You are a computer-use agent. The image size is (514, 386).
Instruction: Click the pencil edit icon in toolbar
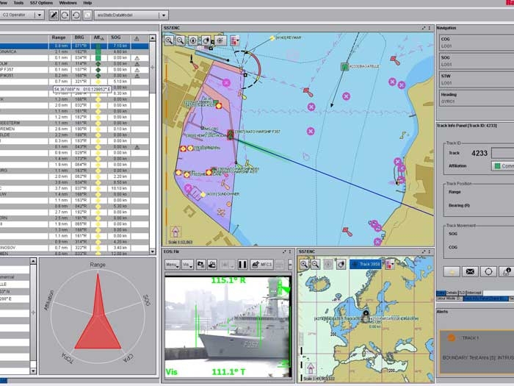54,15
